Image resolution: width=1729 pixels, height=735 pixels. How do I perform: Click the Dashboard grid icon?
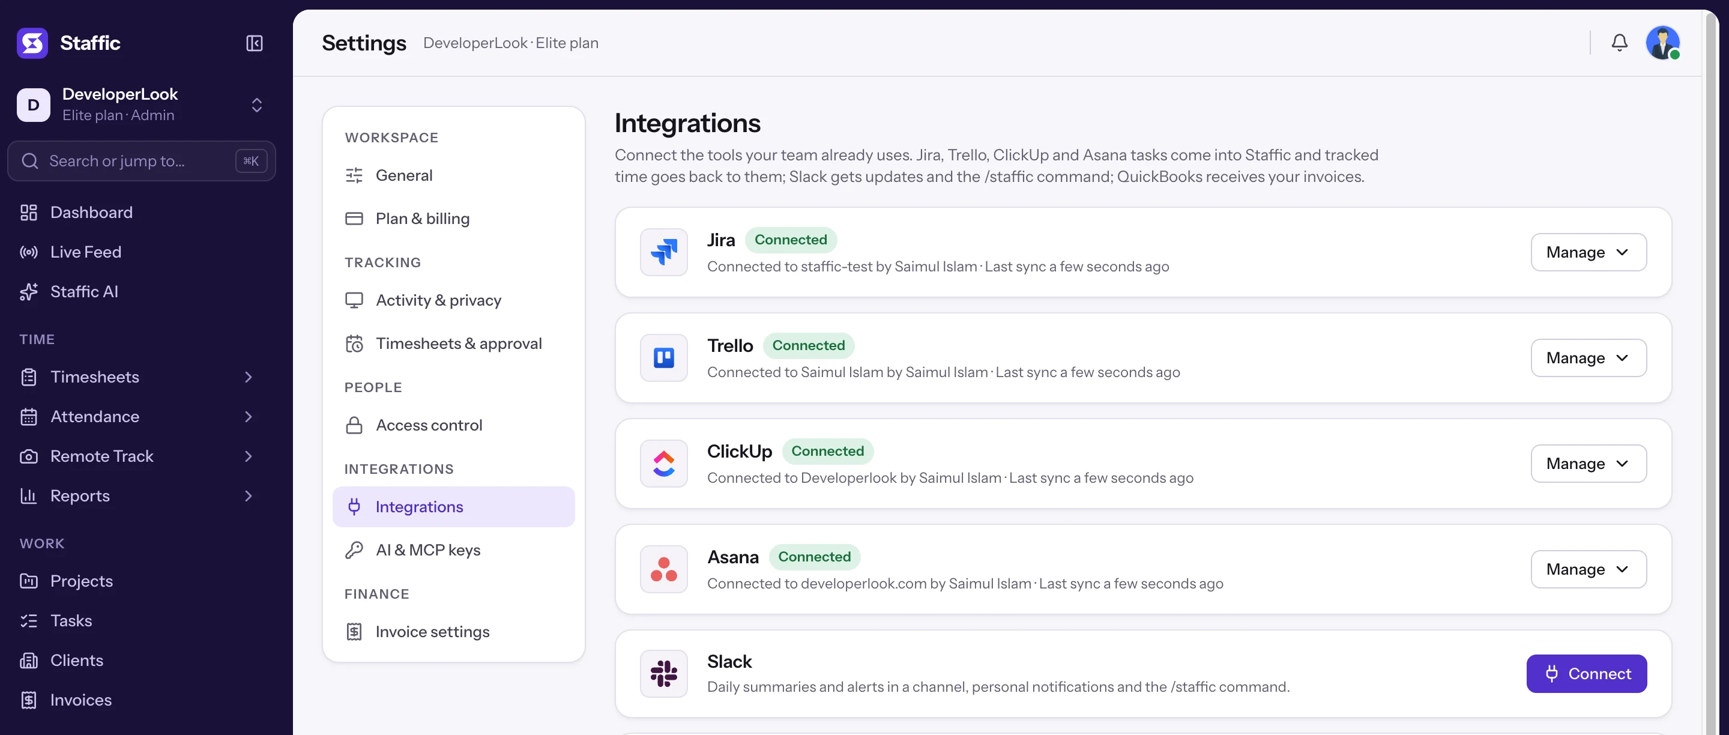click(x=29, y=212)
